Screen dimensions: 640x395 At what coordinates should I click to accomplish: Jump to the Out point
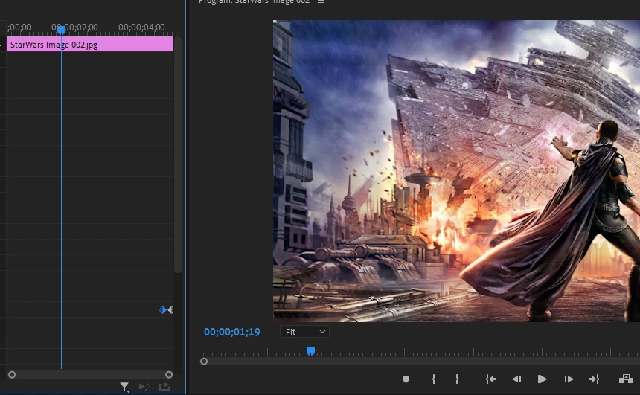pos(594,379)
